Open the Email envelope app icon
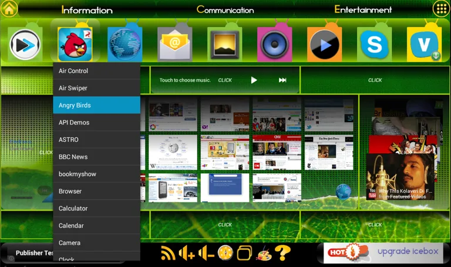451x267 pixels. coord(175,45)
